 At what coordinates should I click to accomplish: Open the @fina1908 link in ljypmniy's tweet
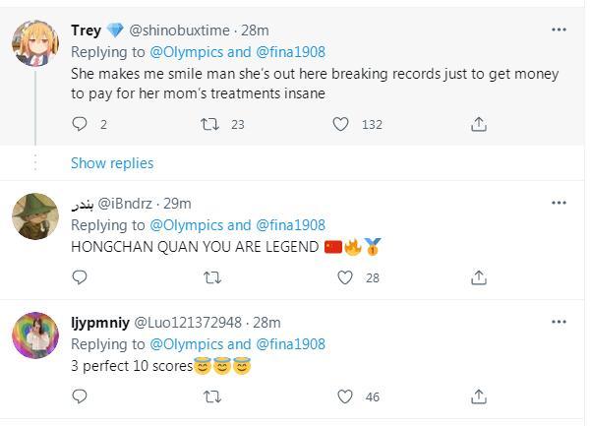coord(290,344)
